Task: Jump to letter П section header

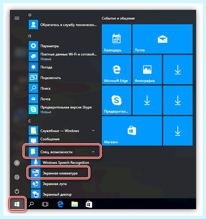Action: (30, 36)
